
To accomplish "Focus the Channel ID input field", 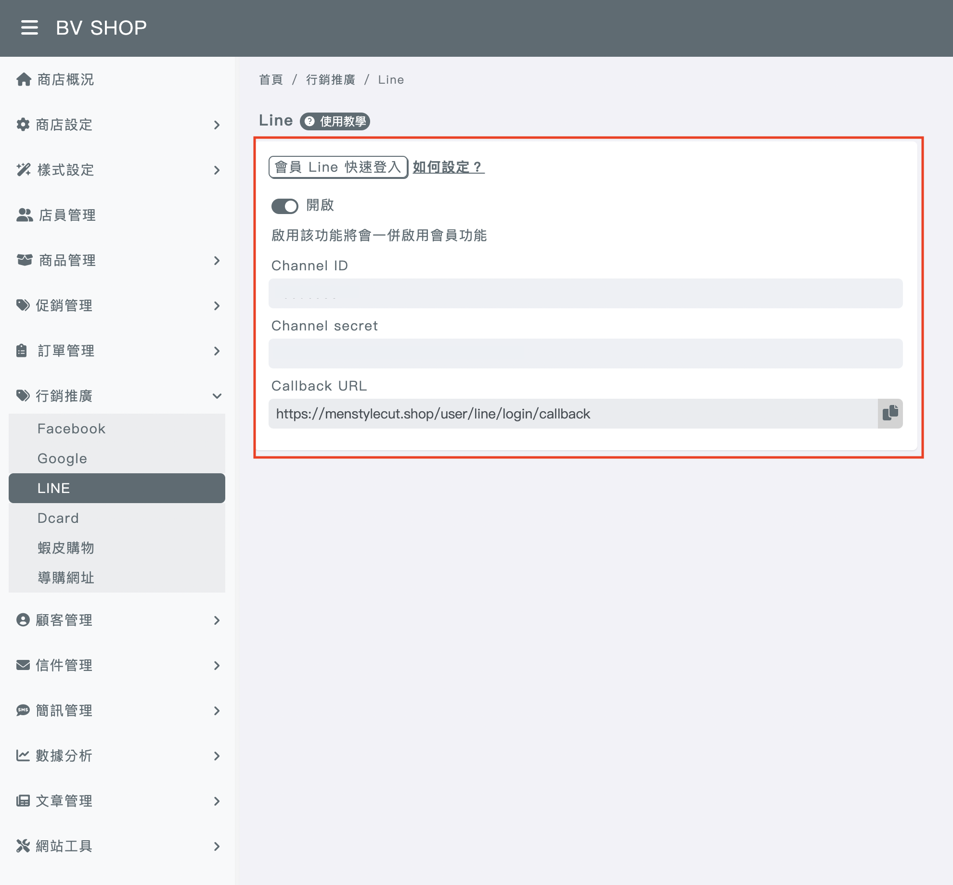I will (585, 293).
